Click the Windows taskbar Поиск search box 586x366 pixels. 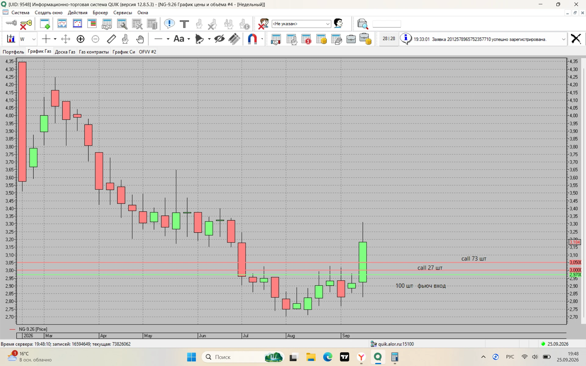[243, 357]
